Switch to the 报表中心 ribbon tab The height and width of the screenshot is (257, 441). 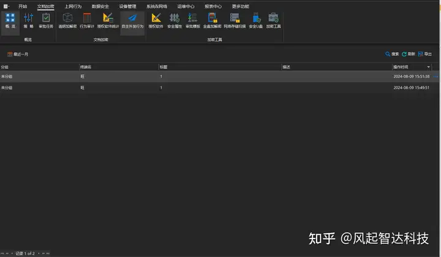tap(213, 6)
